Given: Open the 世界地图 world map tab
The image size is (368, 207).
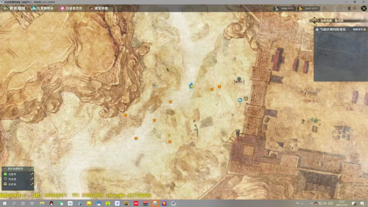Looking at the screenshot, I should point(14,8).
